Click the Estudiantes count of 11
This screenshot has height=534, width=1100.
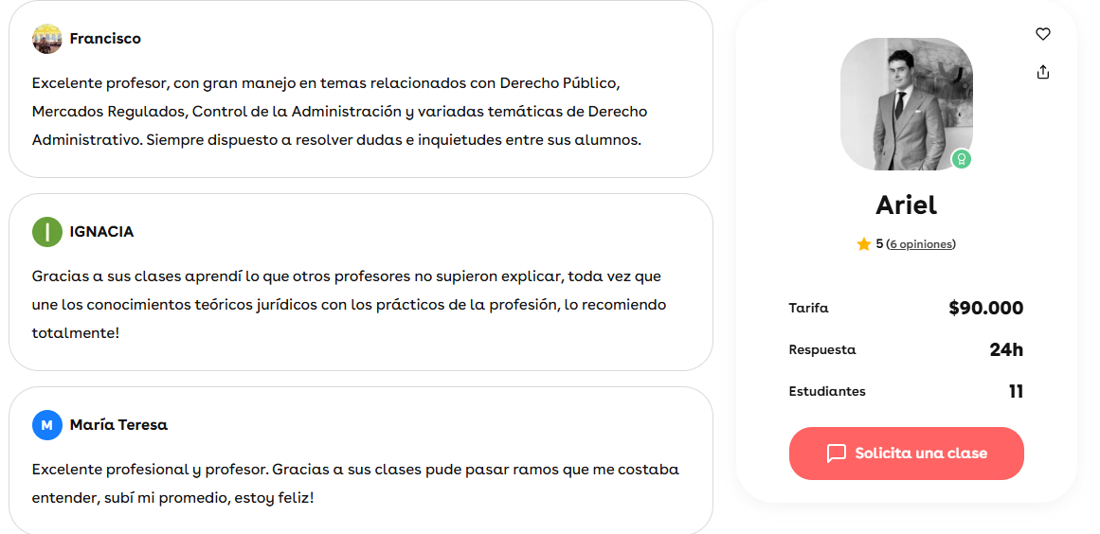coord(1016,391)
